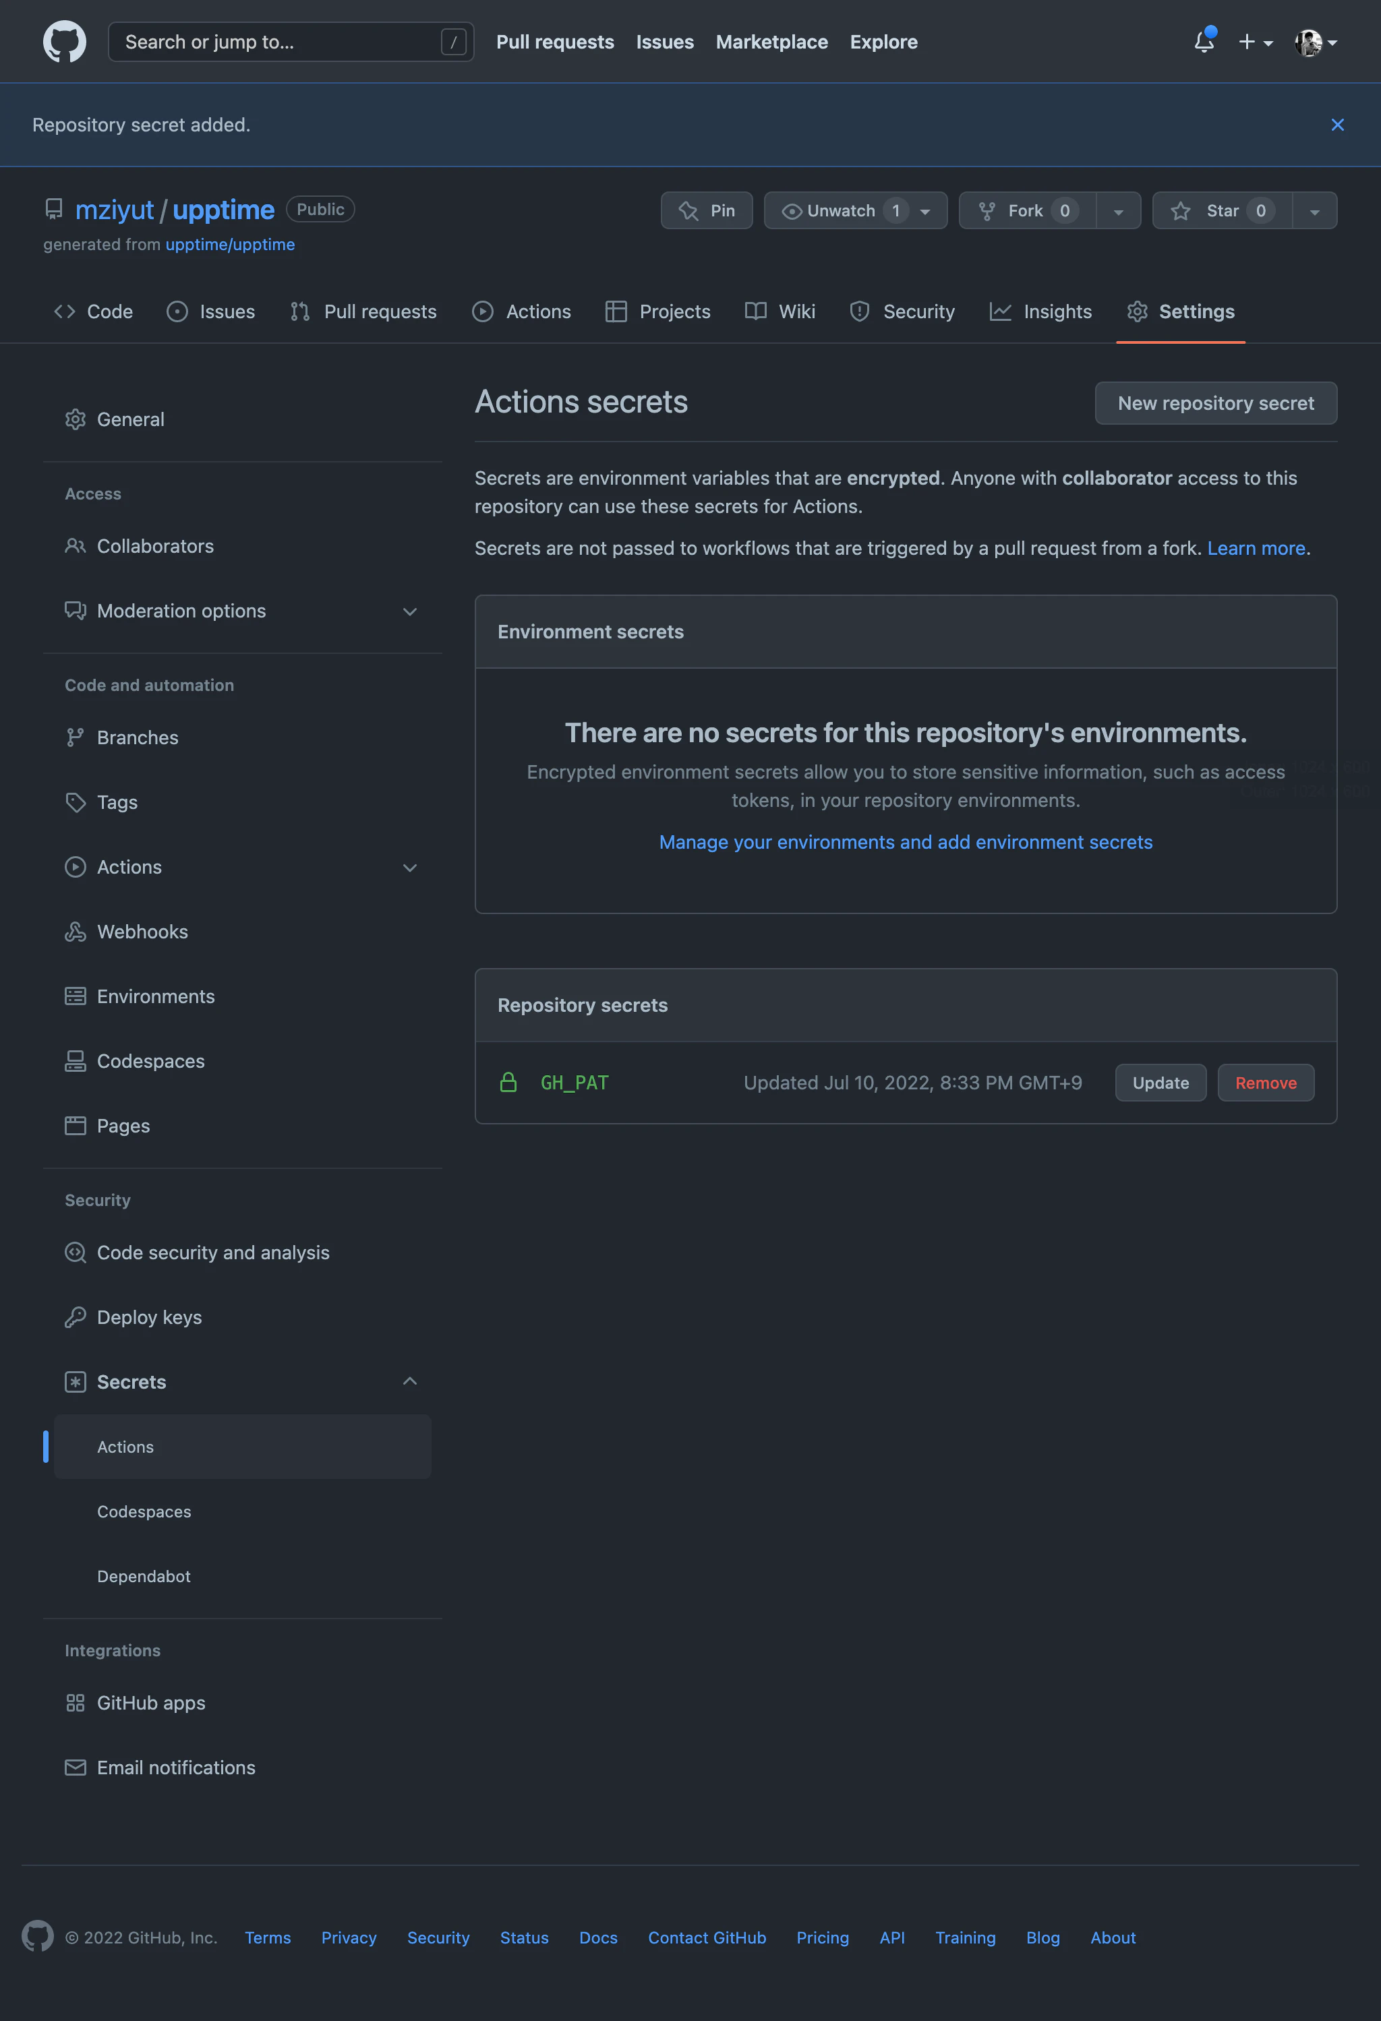Create a New repository secret
The width and height of the screenshot is (1381, 2021).
(1216, 404)
